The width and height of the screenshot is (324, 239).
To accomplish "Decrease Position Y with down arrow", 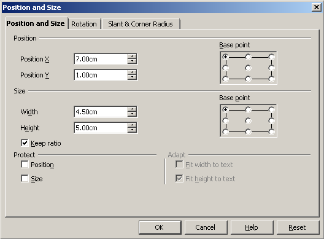I will pyautogui.click(x=132, y=77).
